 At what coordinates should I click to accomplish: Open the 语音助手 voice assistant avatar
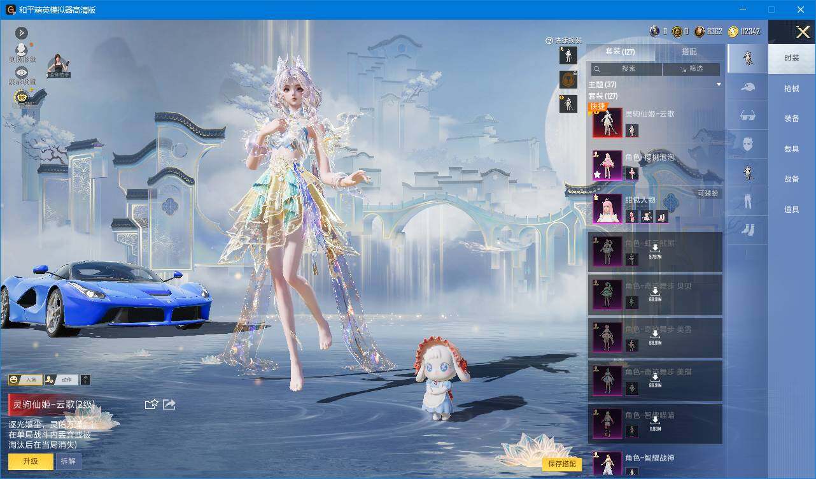tap(59, 65)
